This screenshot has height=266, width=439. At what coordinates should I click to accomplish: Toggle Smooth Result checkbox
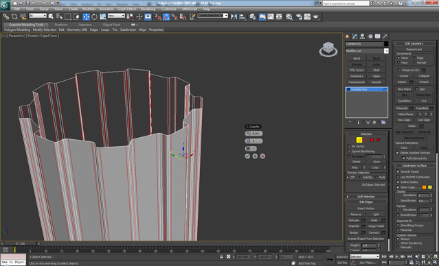tap(398, 171)
